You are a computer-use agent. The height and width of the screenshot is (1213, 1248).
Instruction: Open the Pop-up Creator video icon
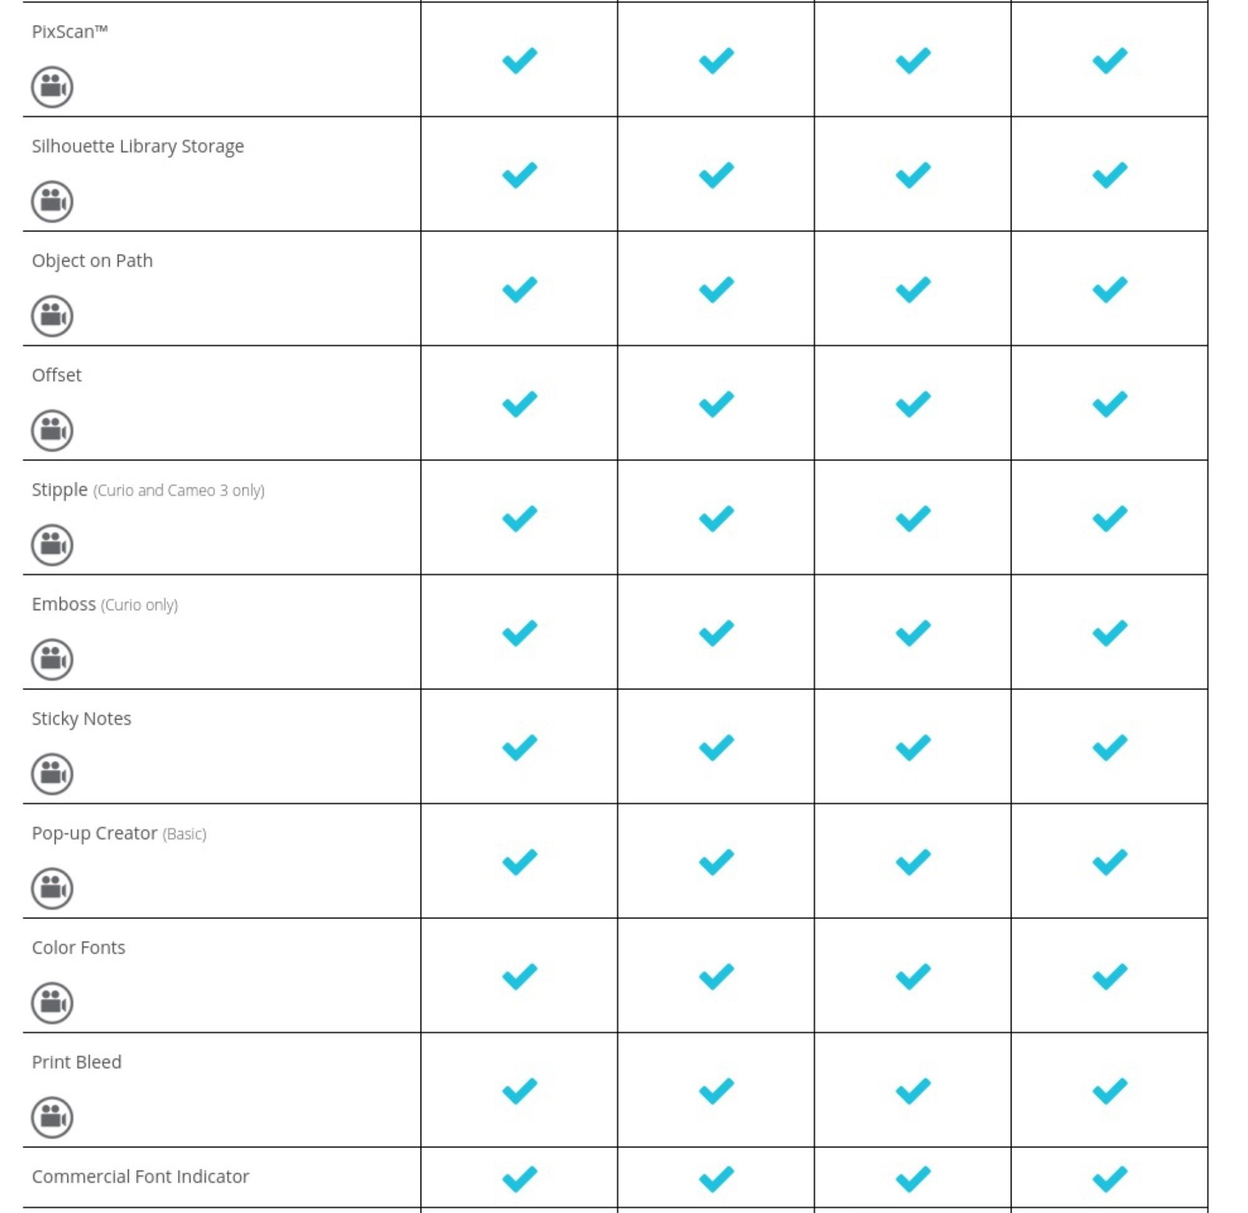coord(52,889)
